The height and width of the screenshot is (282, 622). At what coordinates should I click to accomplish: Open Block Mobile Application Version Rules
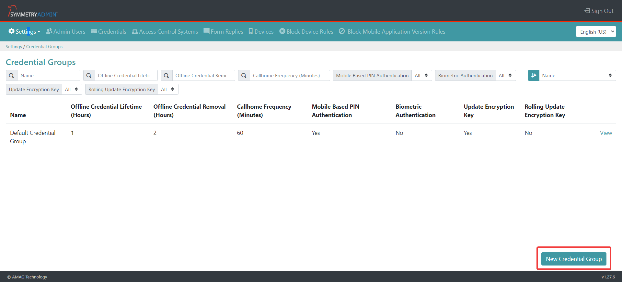(x=392, y=31)
